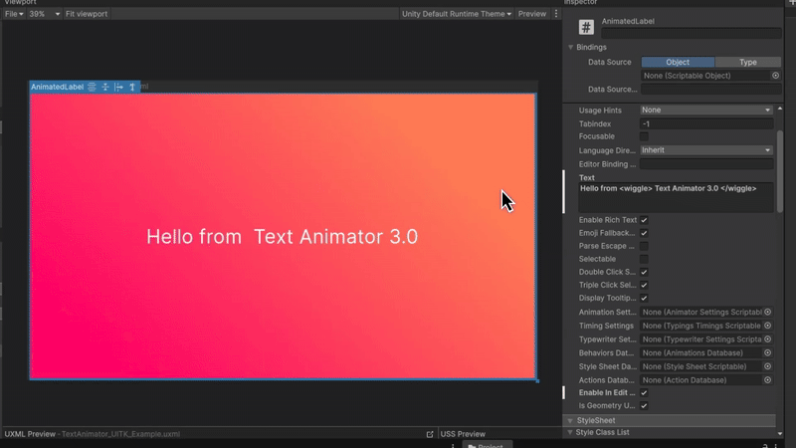Click the first alignment icon beside AnimatedLabel

pyautogui.click(x=92, y=88)
